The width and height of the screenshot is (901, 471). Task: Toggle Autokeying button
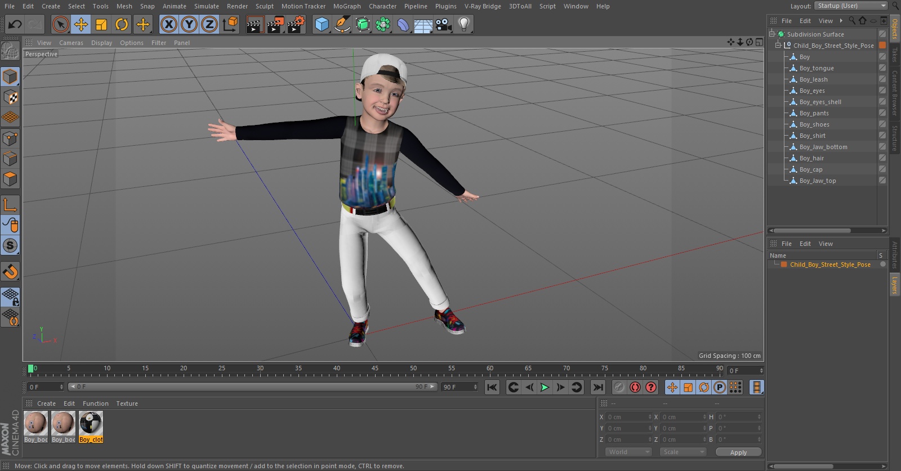(635, 387)
